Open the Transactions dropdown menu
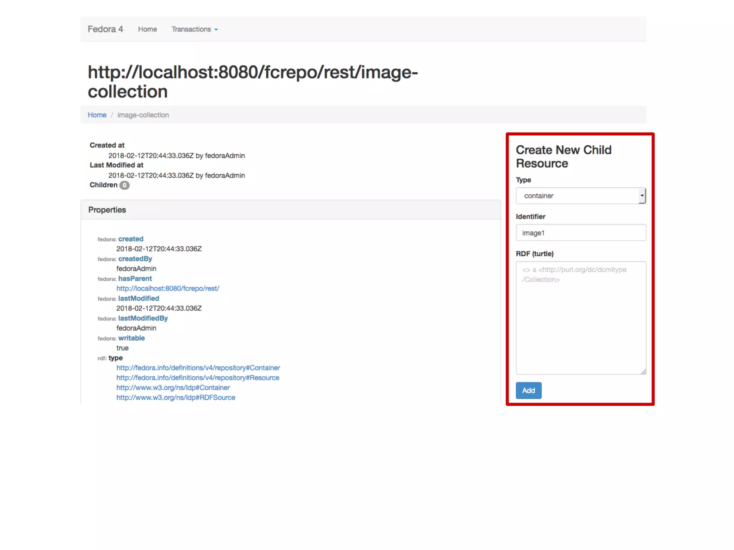 pyautogui.click(x=194, y=29)
